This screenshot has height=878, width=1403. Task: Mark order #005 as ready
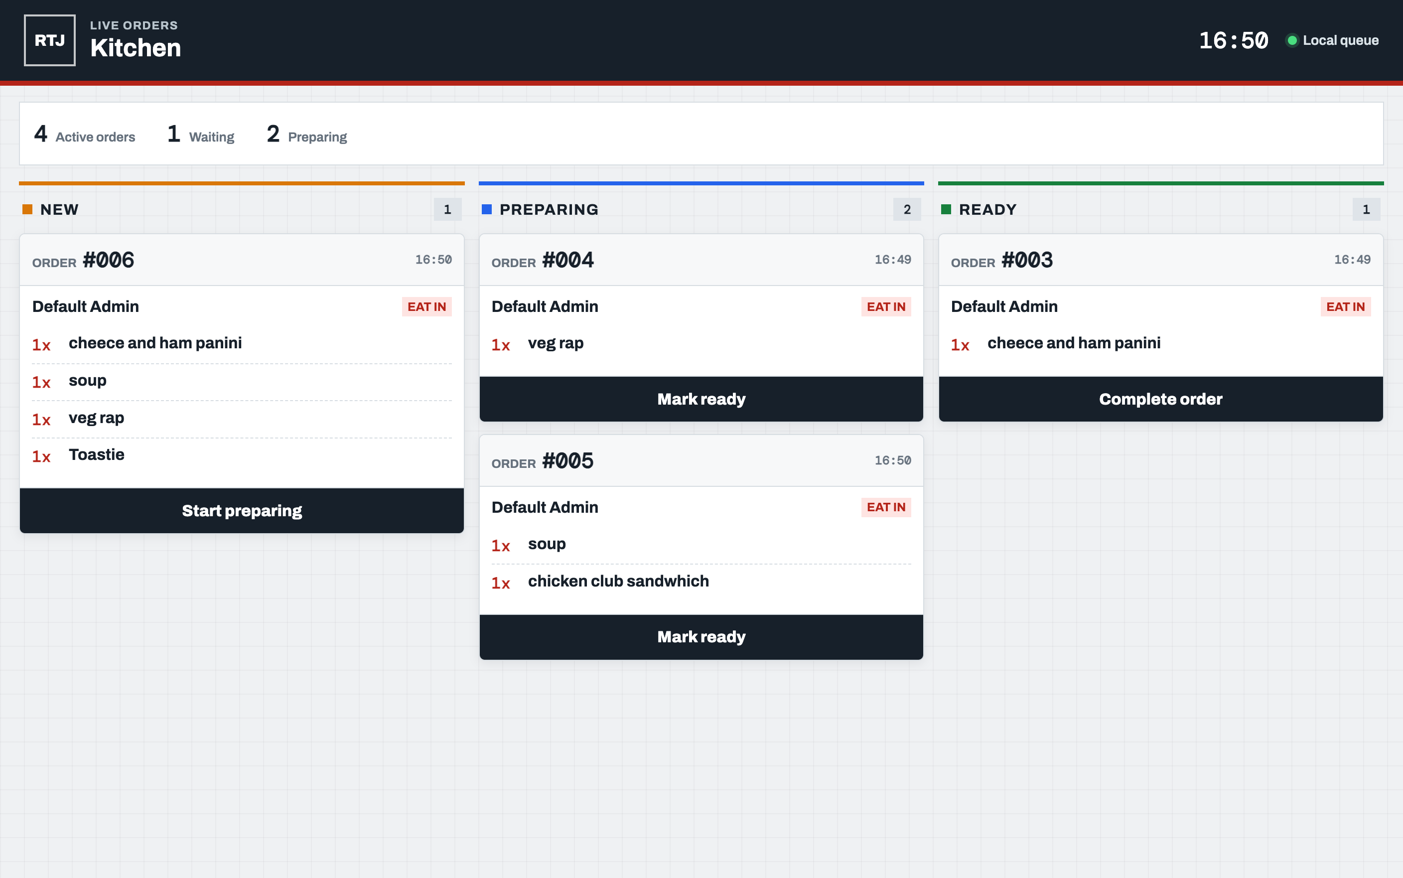click(701, 637)
